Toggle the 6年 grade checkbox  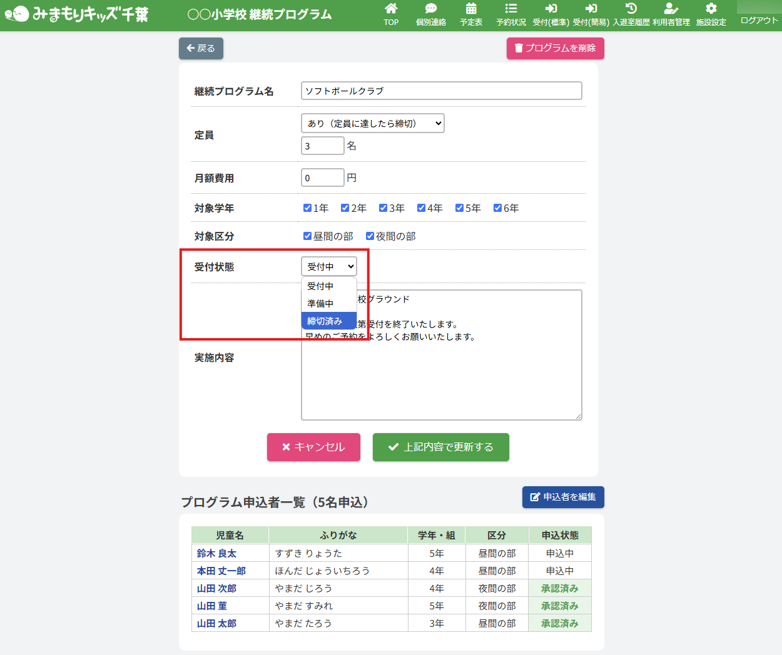[x=497, y=208]
